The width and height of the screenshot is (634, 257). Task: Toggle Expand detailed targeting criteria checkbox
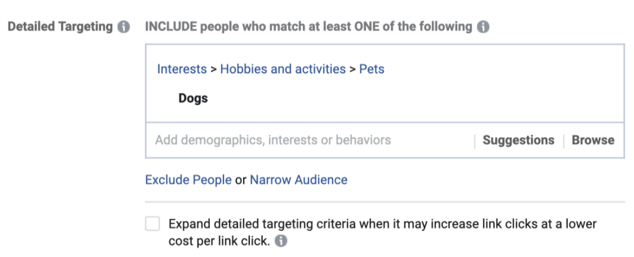[x=152, y=224]
